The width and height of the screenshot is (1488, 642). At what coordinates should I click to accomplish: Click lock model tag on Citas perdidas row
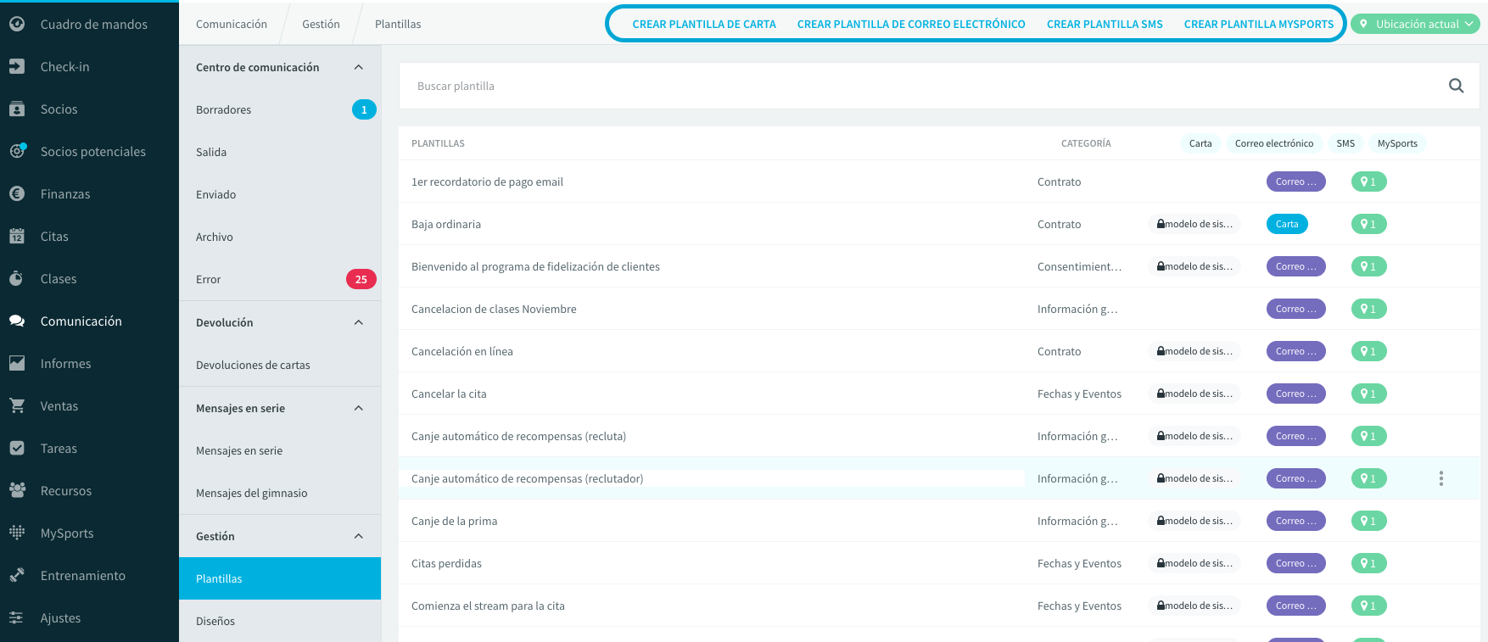[1194, 563]
